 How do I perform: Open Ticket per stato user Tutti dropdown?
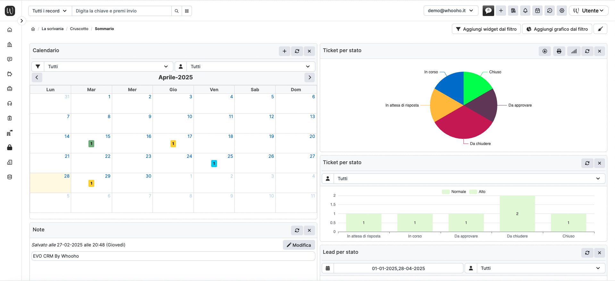469,179
